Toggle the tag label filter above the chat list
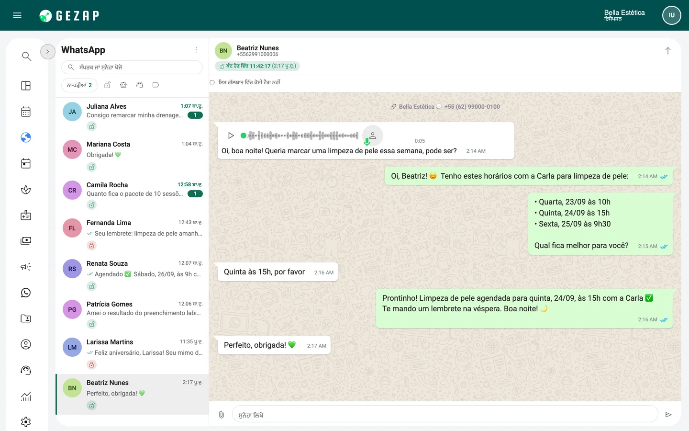 point(156,85)
